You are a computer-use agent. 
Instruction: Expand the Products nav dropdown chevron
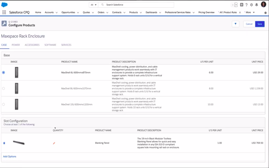pyautogui.click(x=141, y=13)
